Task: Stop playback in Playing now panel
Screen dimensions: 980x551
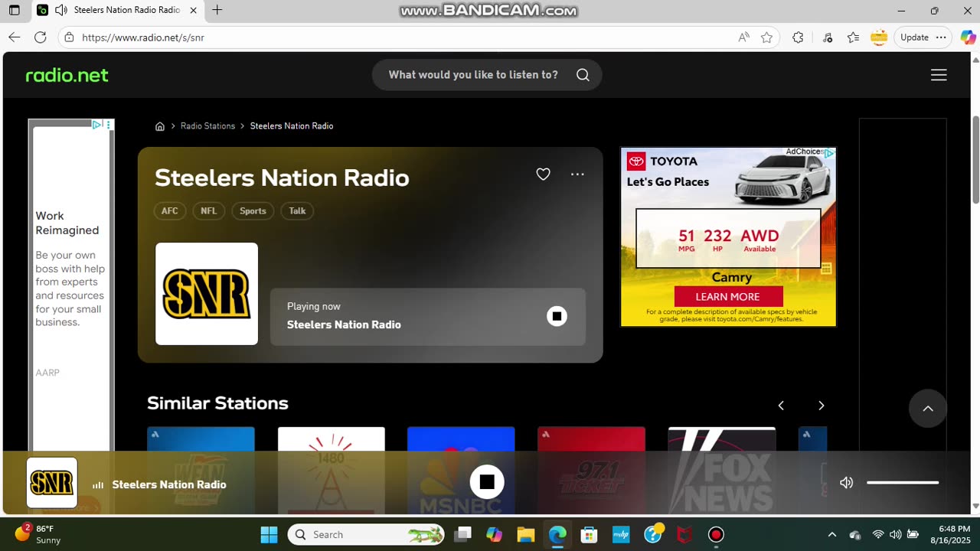Action: pyautogui.click(x=557, y=316)
